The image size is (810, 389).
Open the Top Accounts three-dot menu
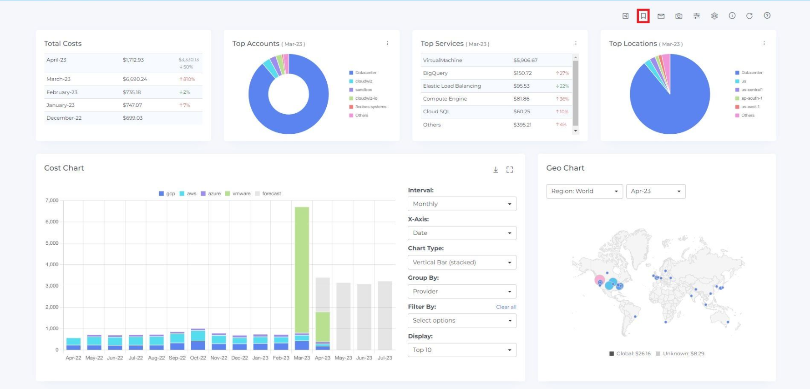pyautogui.click(x=388, y=43)
